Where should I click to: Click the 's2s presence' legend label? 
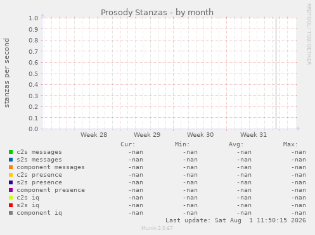click(x=39, y=182)
